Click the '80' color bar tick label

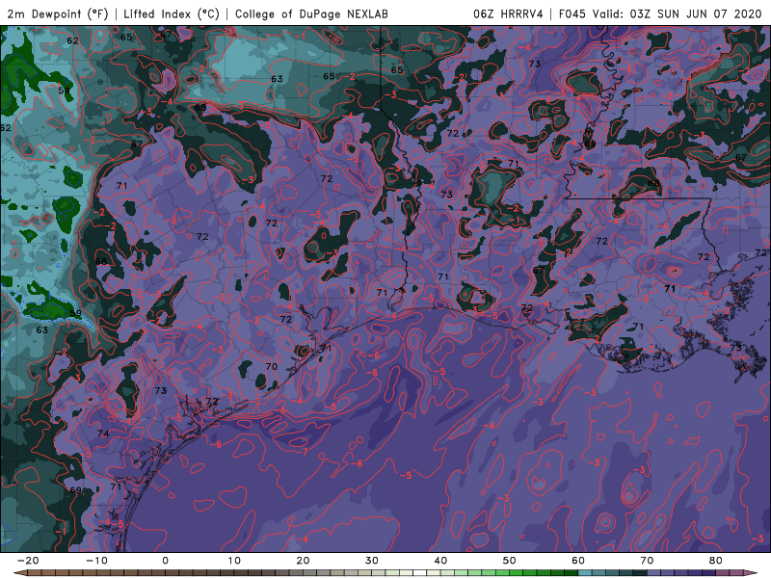pos(716,561)
